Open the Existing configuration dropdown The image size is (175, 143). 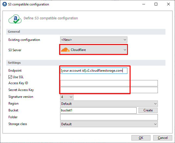[x=94, y=40]
